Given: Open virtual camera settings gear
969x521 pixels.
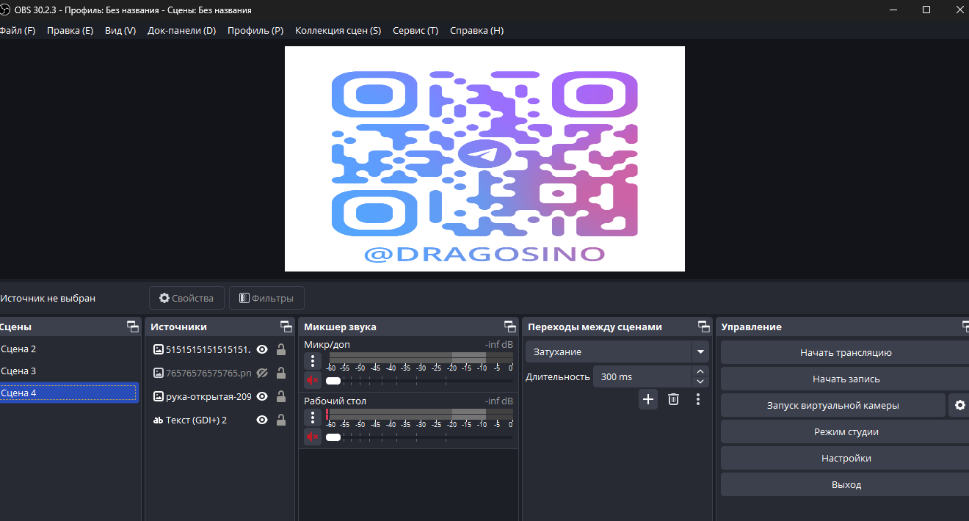Looking at the screenshot, I should click(959, 405).
